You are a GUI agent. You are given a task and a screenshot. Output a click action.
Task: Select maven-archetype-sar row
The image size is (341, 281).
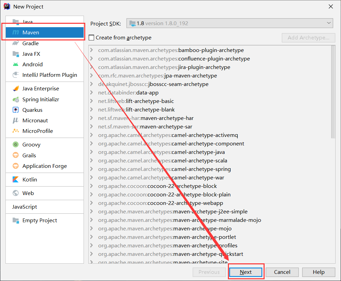point(210,126)
